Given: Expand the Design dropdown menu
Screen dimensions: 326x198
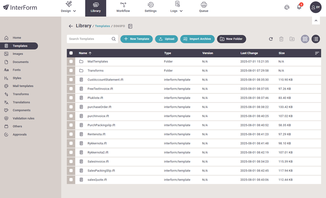Looking at the screenshot, I should (x=69, y=11).
